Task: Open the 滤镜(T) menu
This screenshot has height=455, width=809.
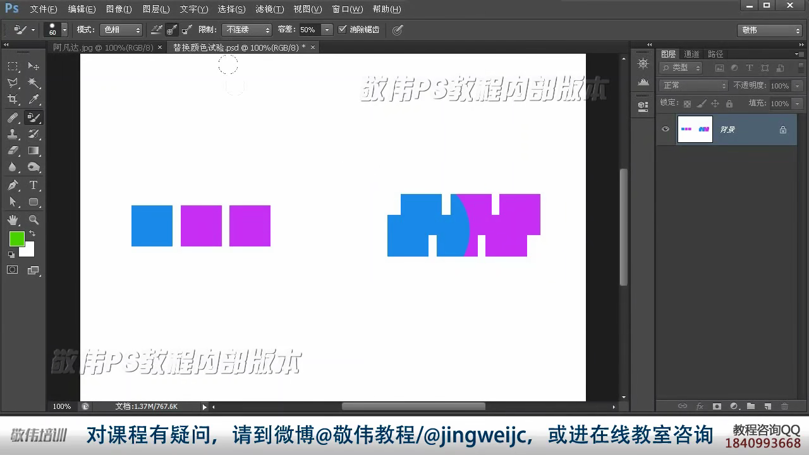Action: (270, 9)
